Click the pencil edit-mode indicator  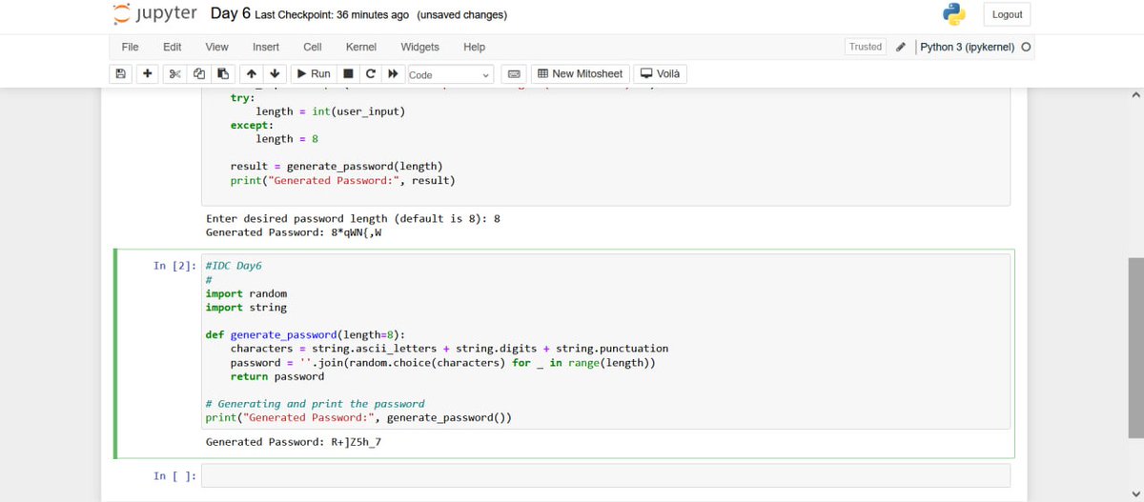[900, 47]
